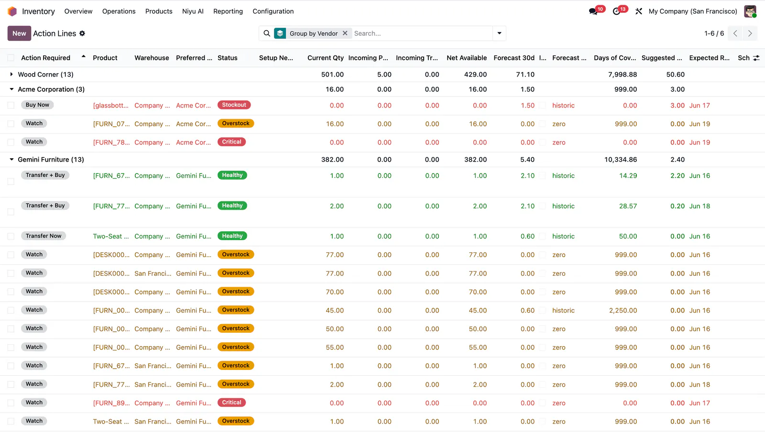Open optional columns adjust icon
The image size is (765, 435).
pos(756,58)
